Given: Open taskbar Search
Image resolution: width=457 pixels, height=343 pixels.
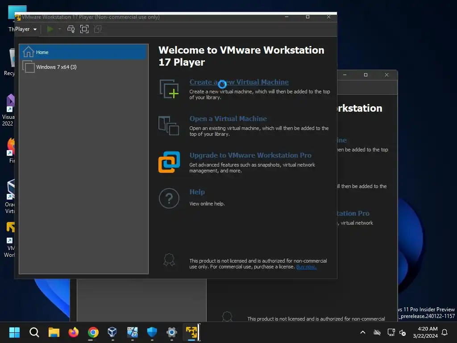Looking at the screenshot, I should click(34, 332).
